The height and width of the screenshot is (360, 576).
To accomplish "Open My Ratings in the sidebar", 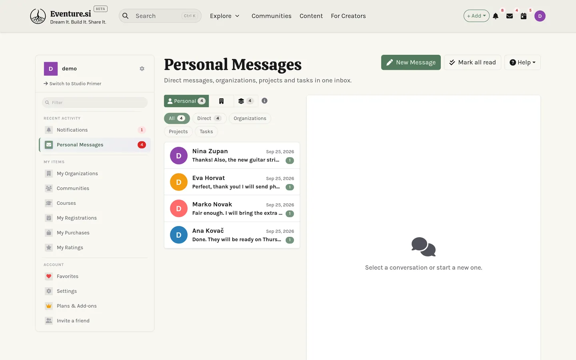I will point(95,248).
